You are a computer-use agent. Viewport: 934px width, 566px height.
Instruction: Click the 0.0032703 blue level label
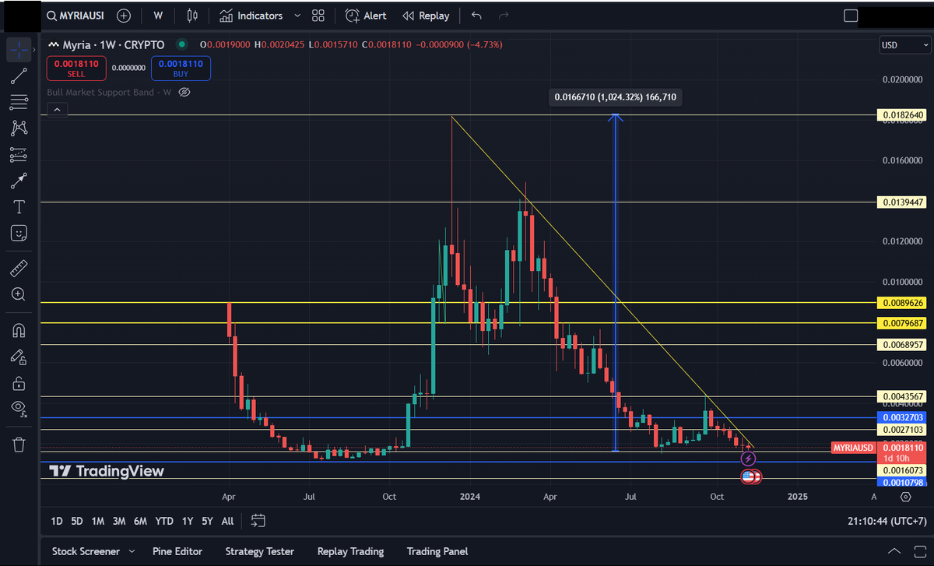(901, 417)
